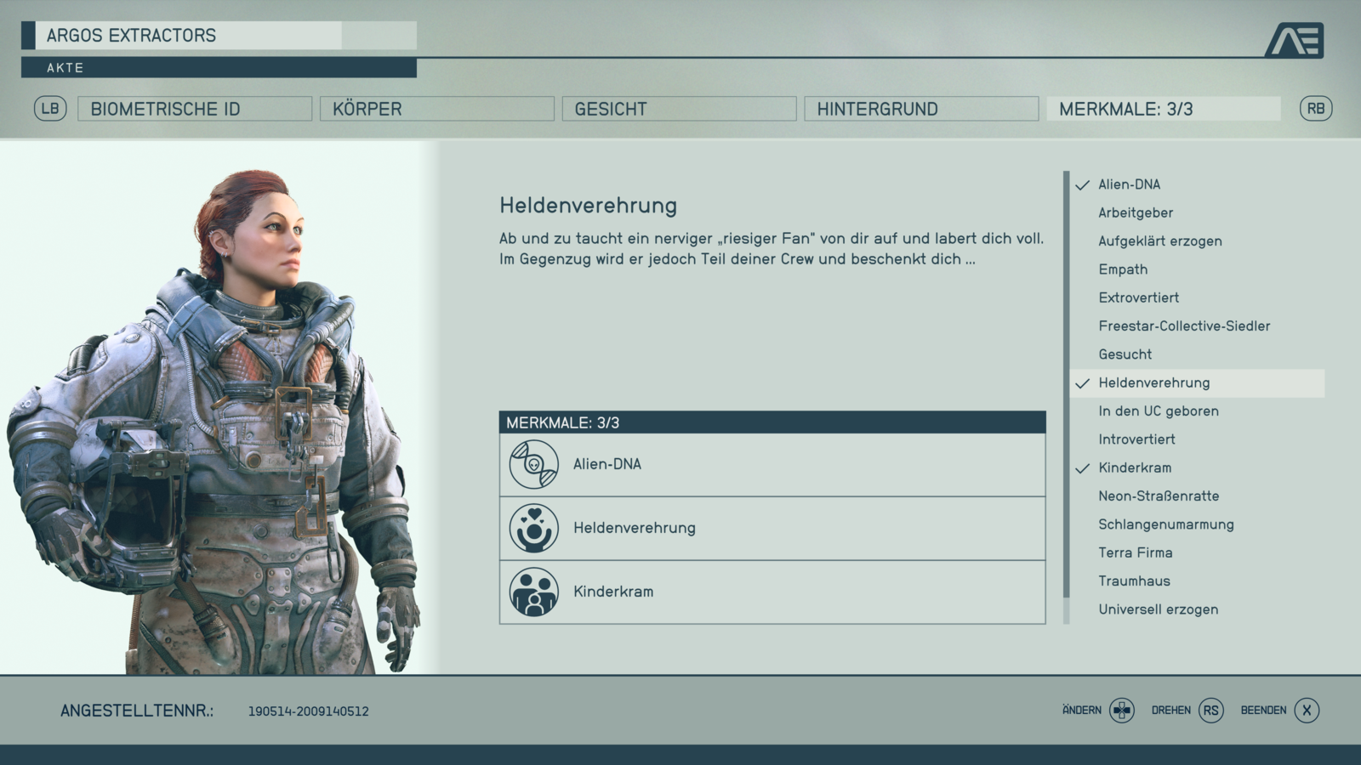Click the Alien-DNA trait icon

point(534,464)
